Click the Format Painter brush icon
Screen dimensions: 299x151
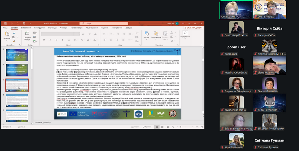(14, 41)
